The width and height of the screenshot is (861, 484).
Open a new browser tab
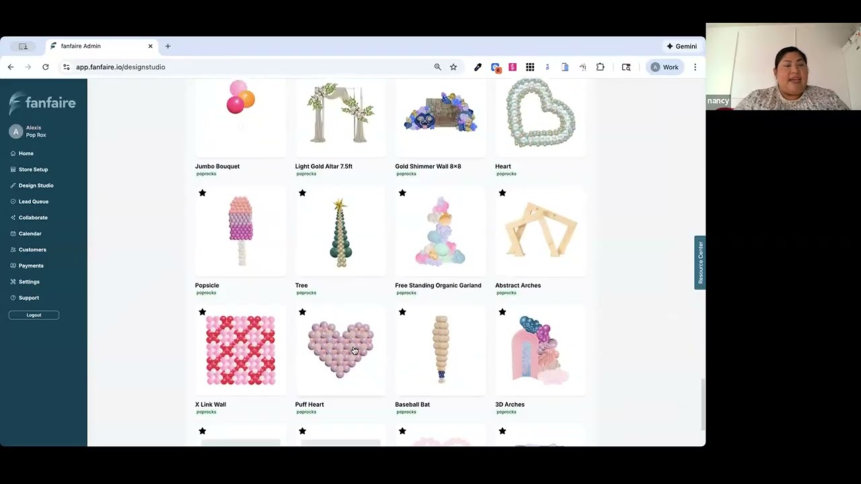(167, 46)
